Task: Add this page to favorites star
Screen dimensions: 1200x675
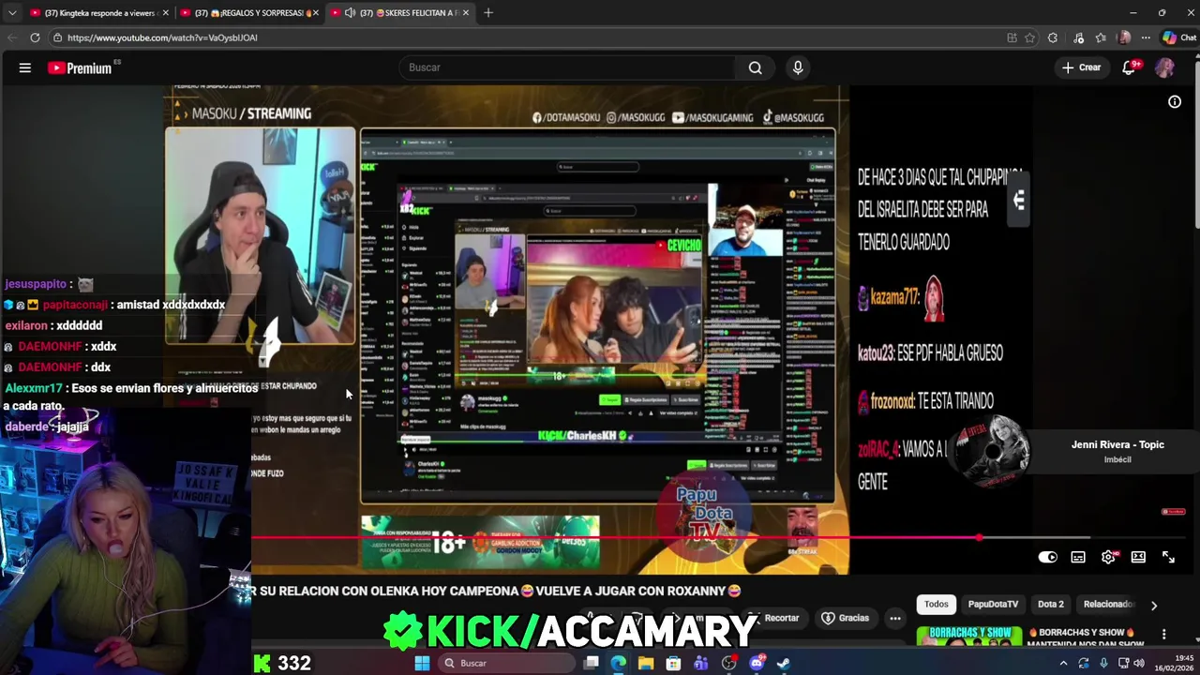Action: tap(1029, 37)
